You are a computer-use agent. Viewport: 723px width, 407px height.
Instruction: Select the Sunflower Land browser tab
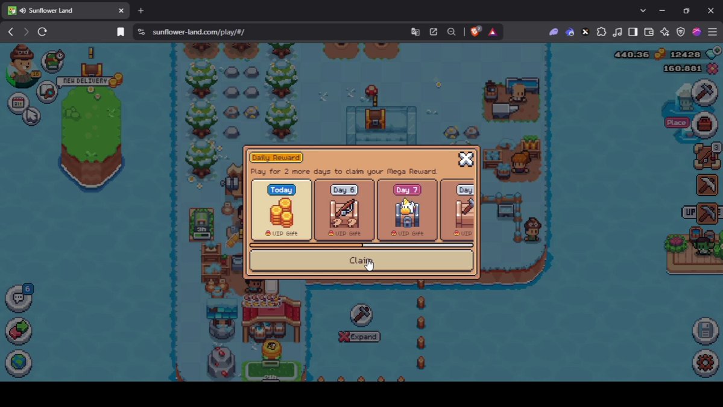point(66,11)
